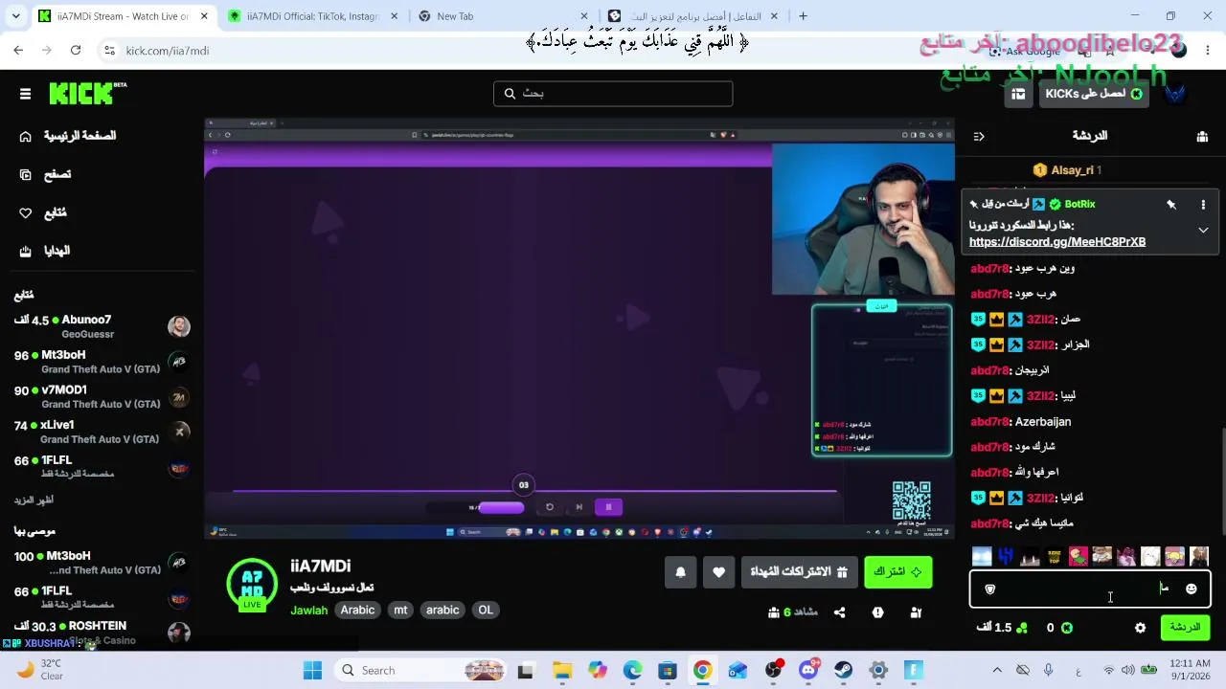The image size is (1226, 689).
Task: Open Mt3boH channel in the following list
Action: pos(102,362)
